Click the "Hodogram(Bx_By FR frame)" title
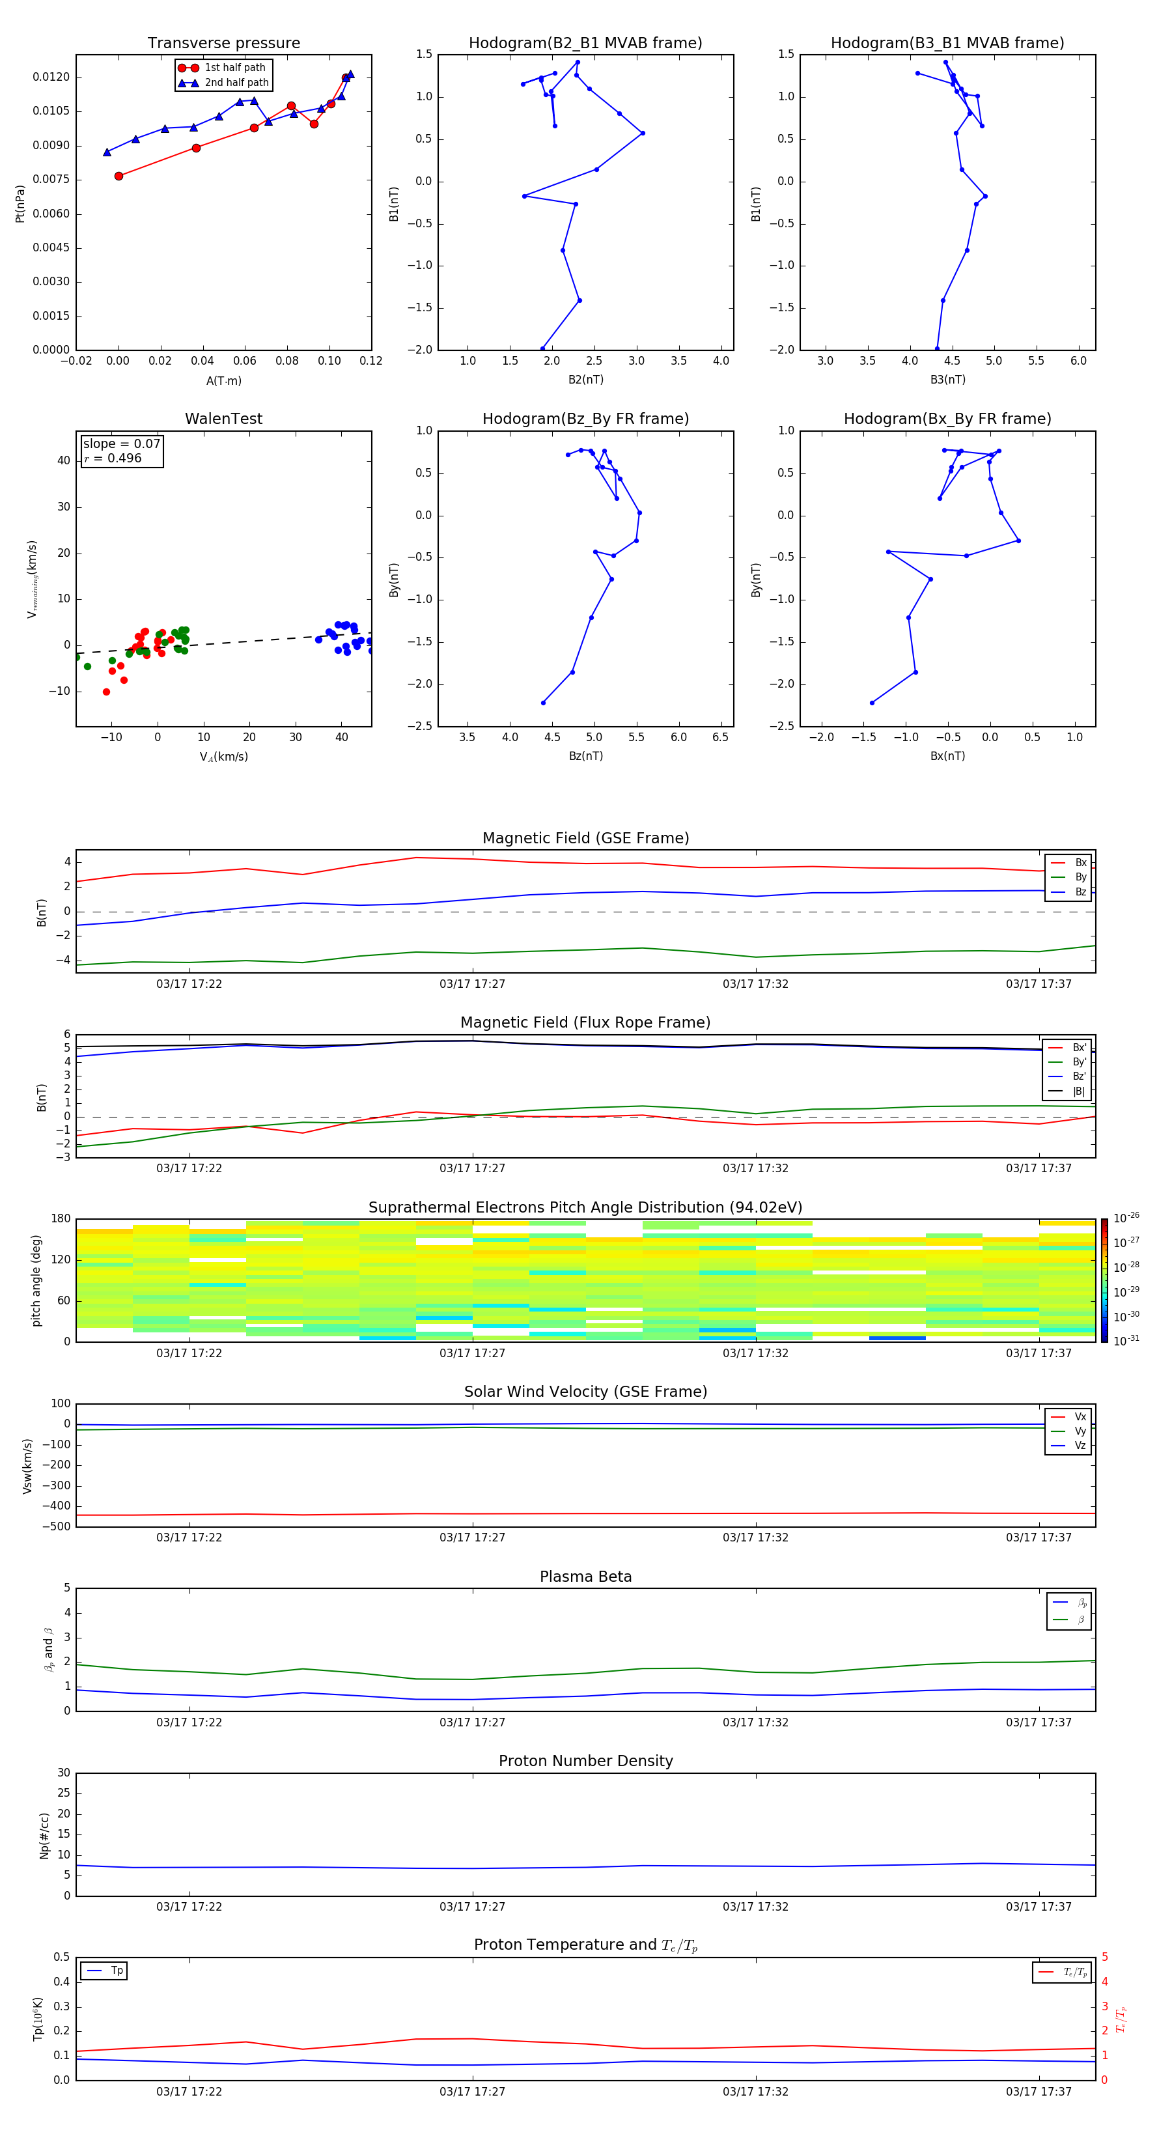The image size is (1172, 2149). [947, 419]
